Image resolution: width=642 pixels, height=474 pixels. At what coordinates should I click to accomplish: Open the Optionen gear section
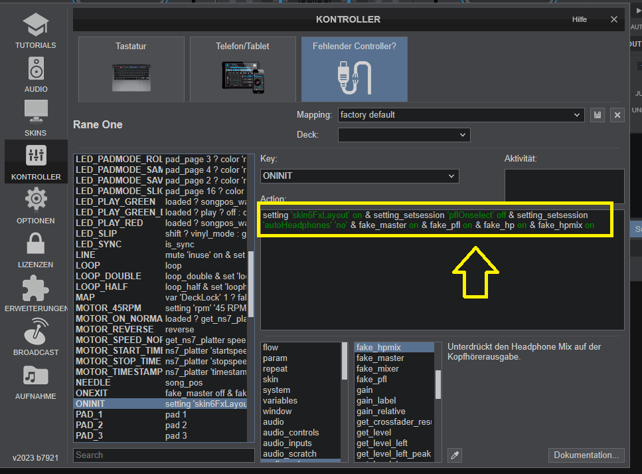(36, 206)
